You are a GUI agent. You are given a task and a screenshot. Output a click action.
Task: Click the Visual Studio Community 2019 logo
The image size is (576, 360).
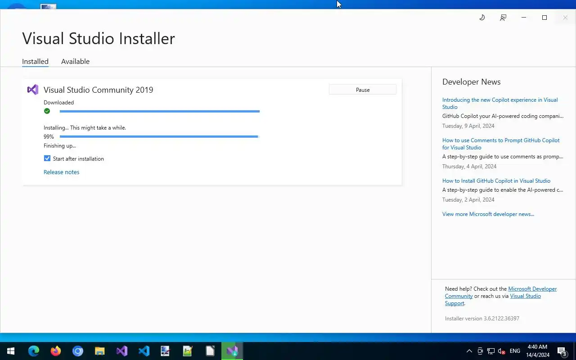coord(33,90)
